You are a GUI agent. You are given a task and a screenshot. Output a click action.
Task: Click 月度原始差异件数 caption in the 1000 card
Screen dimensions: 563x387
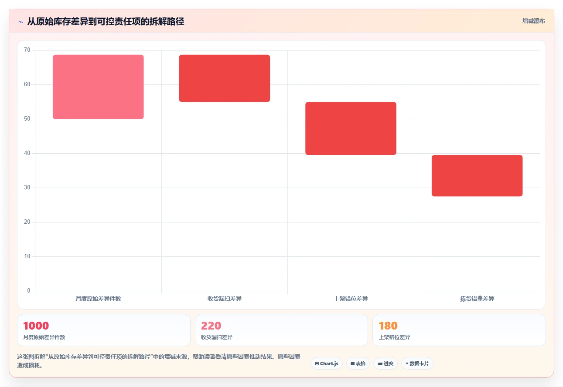click(x=44, y=337)
